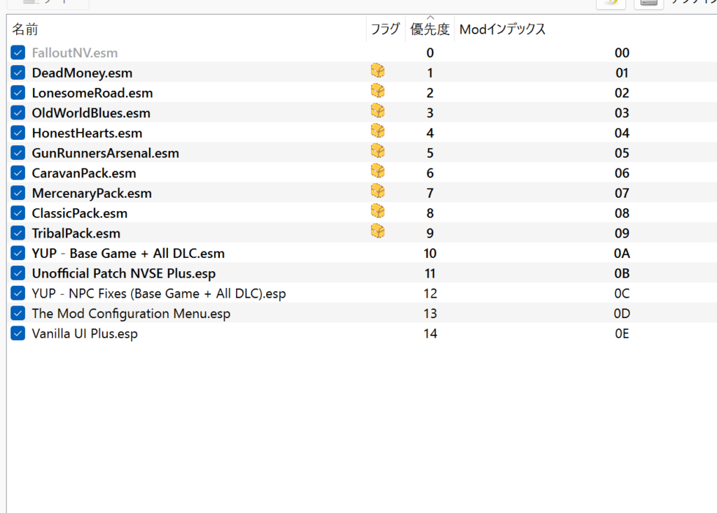Uncheck YUP - Base Game + All DLC.esm
This screenshot has height=513, width=717.
18,254
